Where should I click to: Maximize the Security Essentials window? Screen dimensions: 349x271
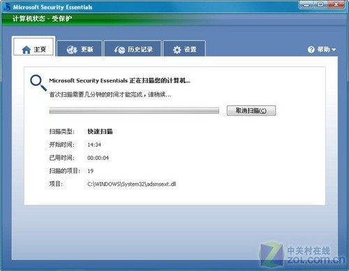(x=320, y=5)
